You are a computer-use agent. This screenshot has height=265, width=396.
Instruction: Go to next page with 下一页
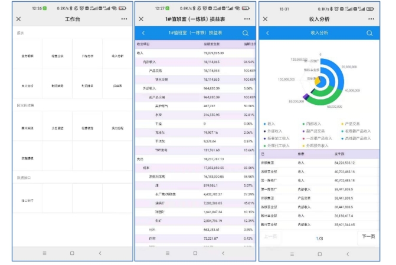click(x=368, y=237)
